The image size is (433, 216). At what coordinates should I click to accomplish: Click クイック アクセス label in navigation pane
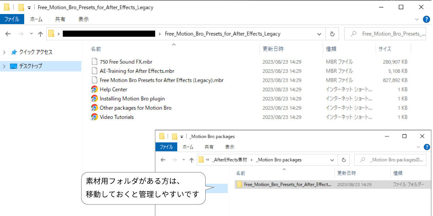(x=35, y=52)
